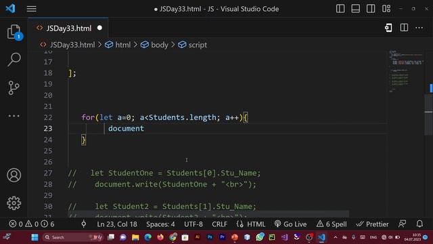Viewport: 433px width, 244px height.
Task: Click the minimap code overview
Action: 406,70
